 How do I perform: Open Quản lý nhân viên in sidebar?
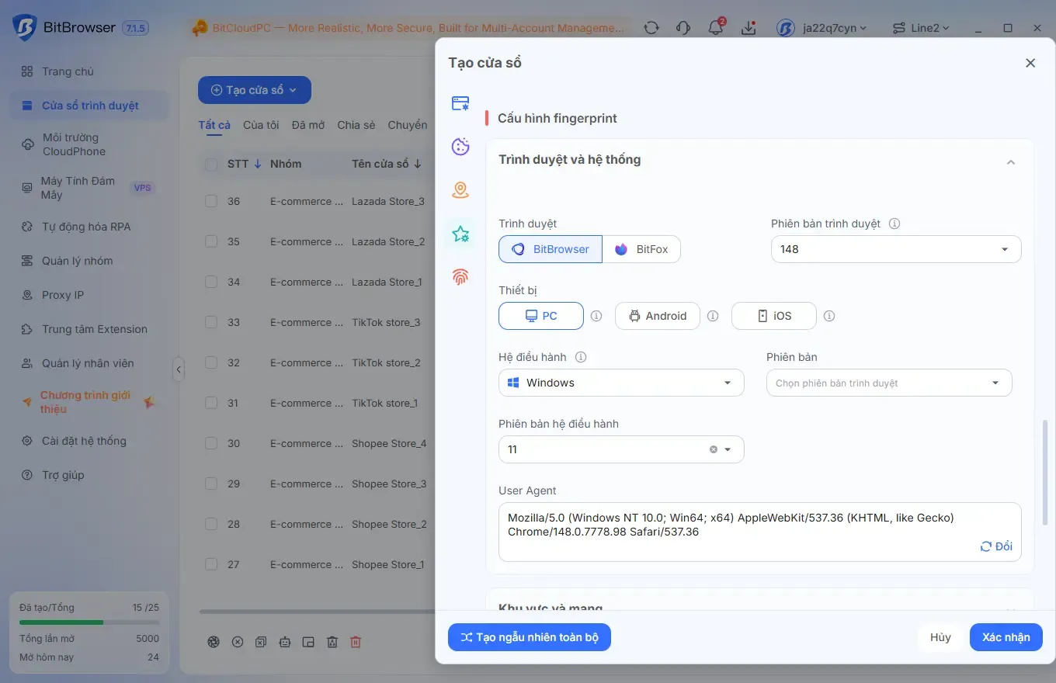89,363
